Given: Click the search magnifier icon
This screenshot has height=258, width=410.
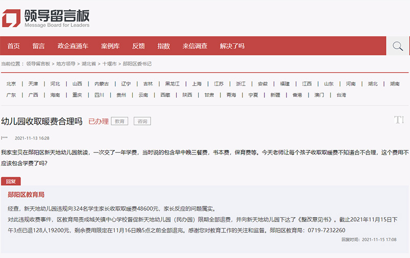Looking at the screenshot, I should [398, 46].
